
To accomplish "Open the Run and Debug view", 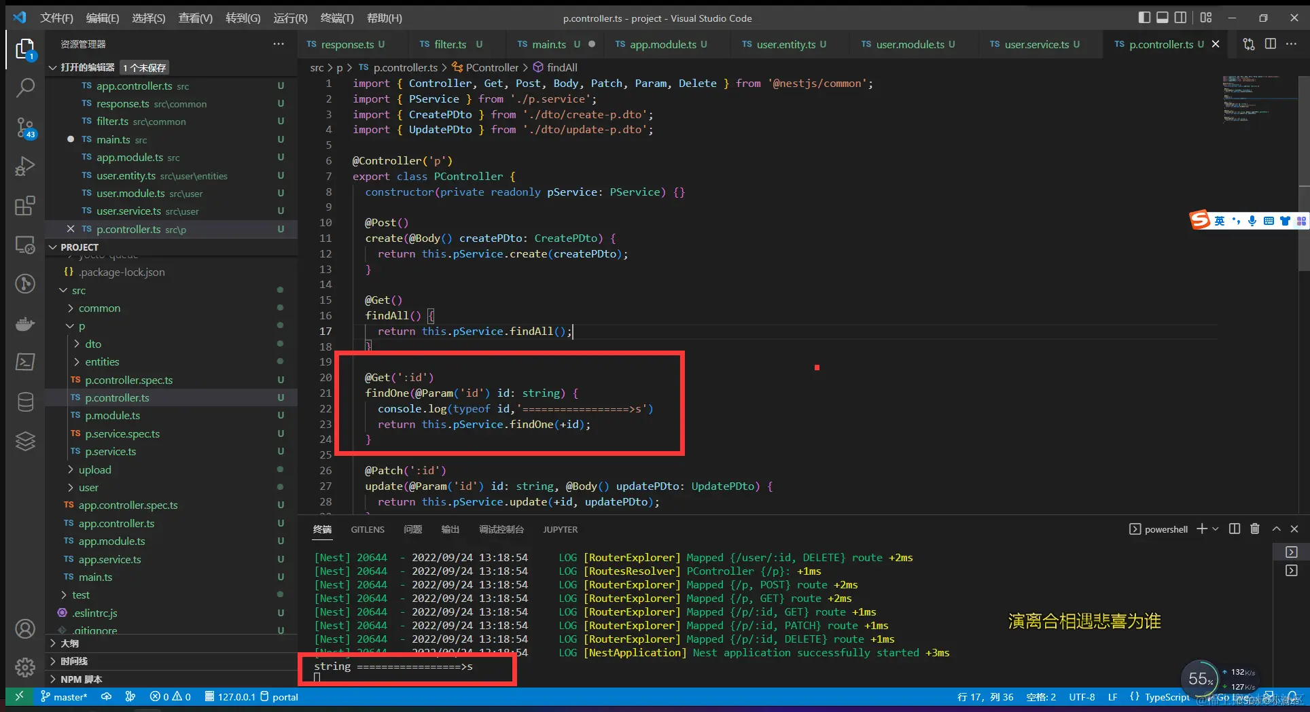I will pyautogui.click(x=25, y=166).
